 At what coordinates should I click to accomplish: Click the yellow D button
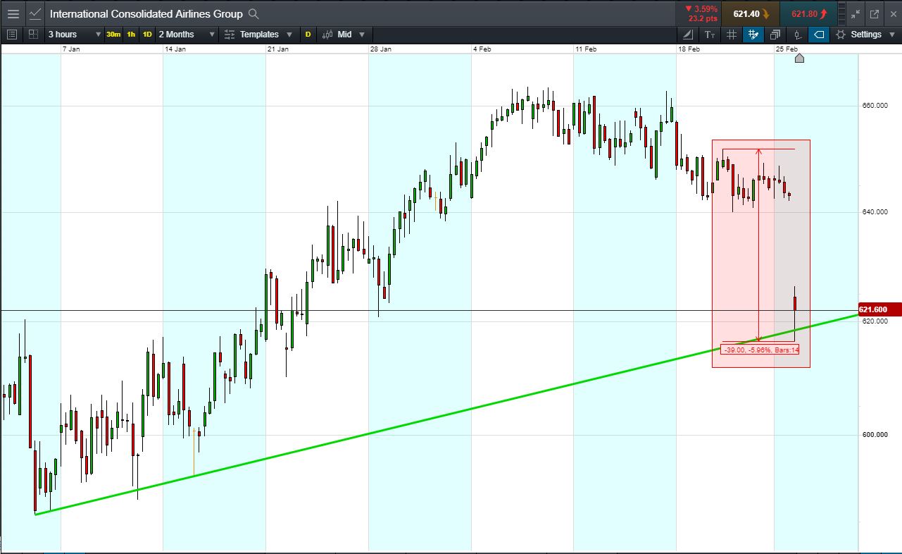coord(308,34)
